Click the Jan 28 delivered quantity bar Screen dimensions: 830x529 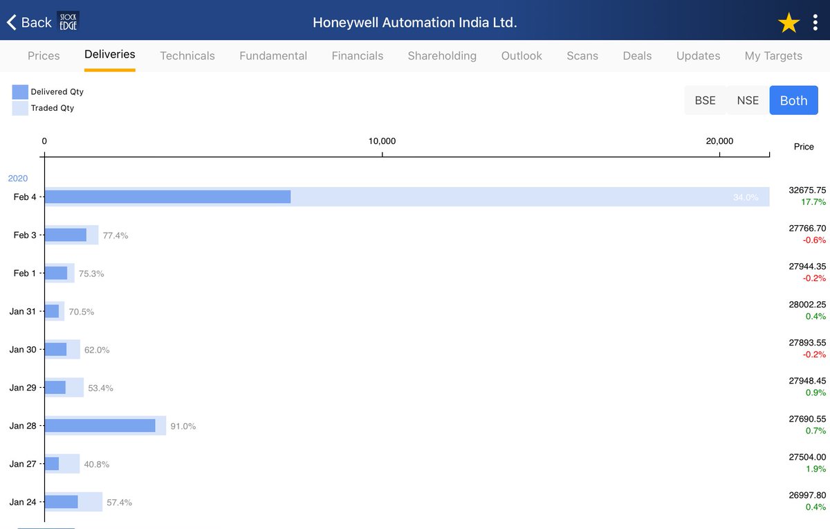coord(100,425)
